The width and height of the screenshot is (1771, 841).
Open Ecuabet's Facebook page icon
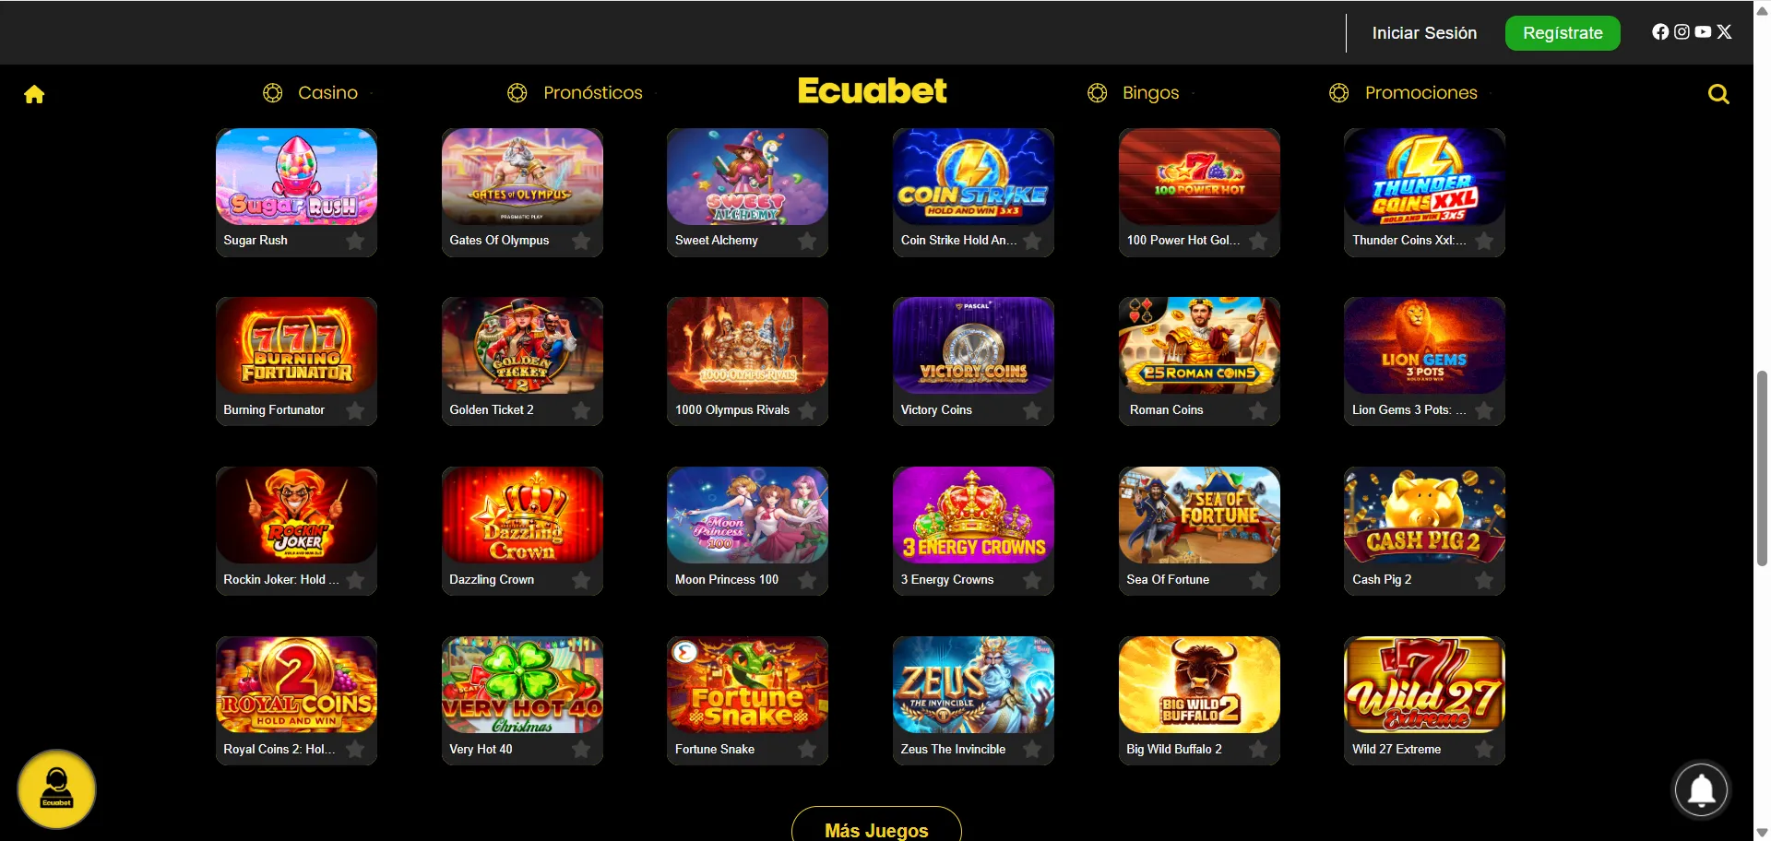(1660, 32)
